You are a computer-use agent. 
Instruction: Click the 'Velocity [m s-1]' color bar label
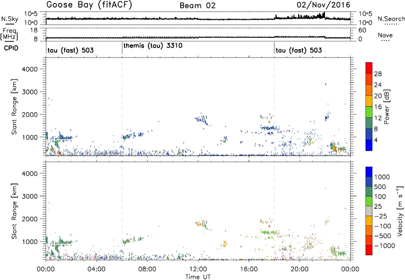(x=400, y=211)
